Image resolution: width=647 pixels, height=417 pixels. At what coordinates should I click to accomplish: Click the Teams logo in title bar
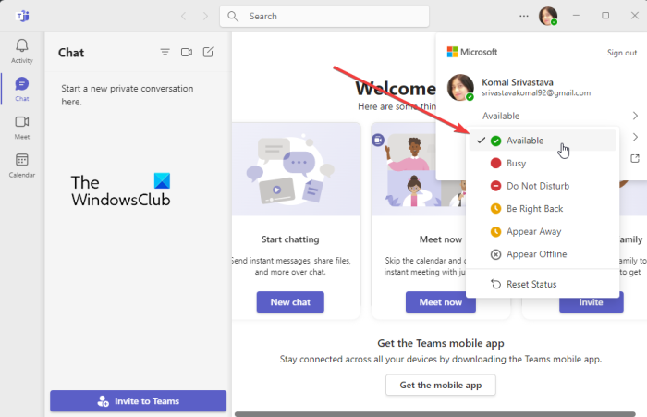tap(22, 16)
